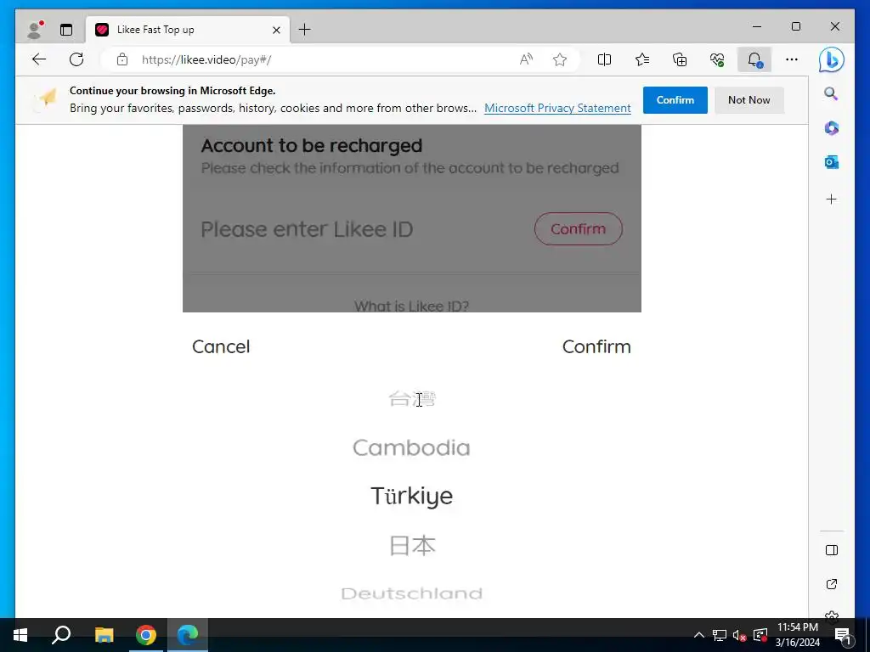Open the Windows Start menu
Screen dimensions: 870x652
point(20,635)
